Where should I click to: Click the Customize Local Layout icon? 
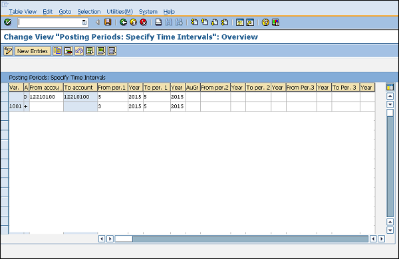275,23
